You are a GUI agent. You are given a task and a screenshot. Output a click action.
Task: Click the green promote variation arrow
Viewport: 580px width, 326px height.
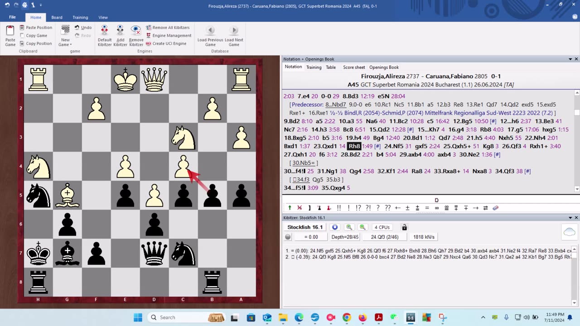(x=290, y=208)
